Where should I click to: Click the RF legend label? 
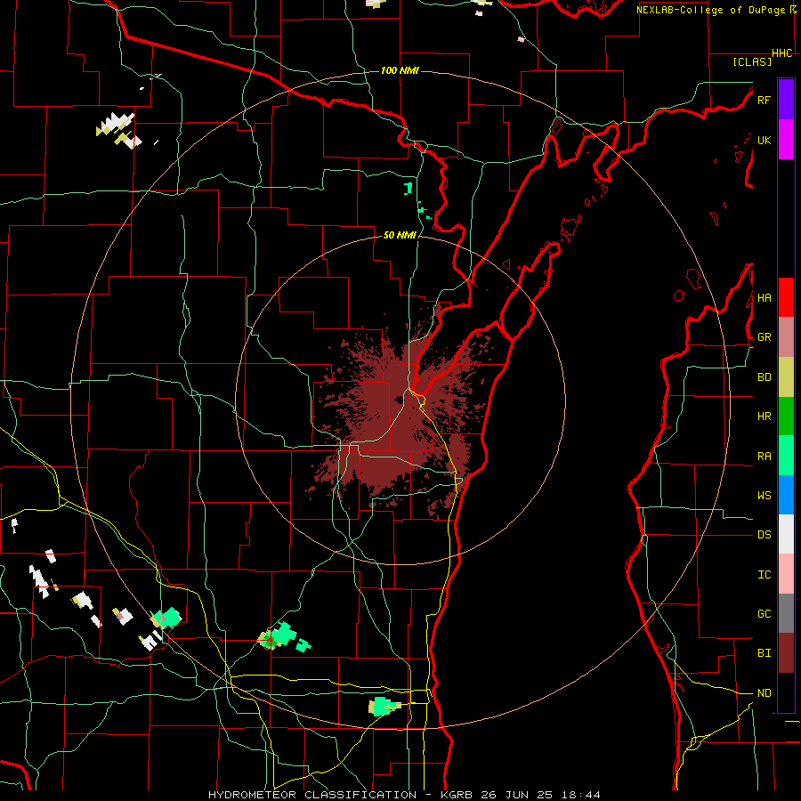(x=764, y=100)
